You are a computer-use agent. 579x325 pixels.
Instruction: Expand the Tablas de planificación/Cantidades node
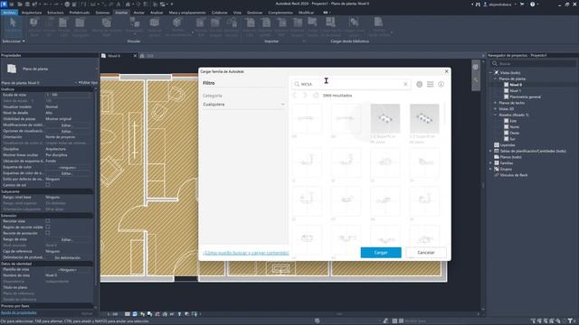click(491, 151)
